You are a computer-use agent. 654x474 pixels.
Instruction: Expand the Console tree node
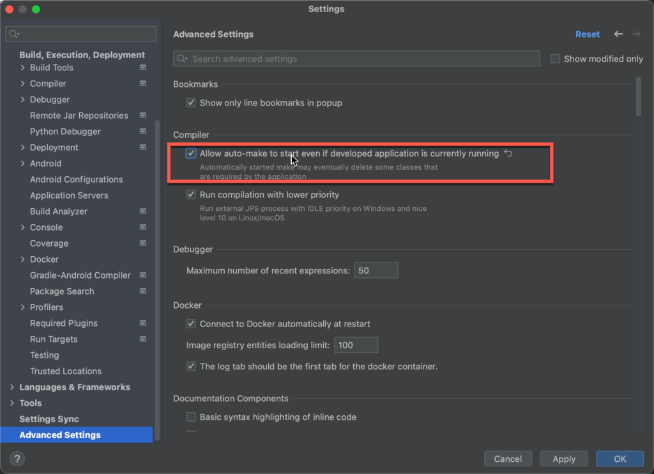22,227
